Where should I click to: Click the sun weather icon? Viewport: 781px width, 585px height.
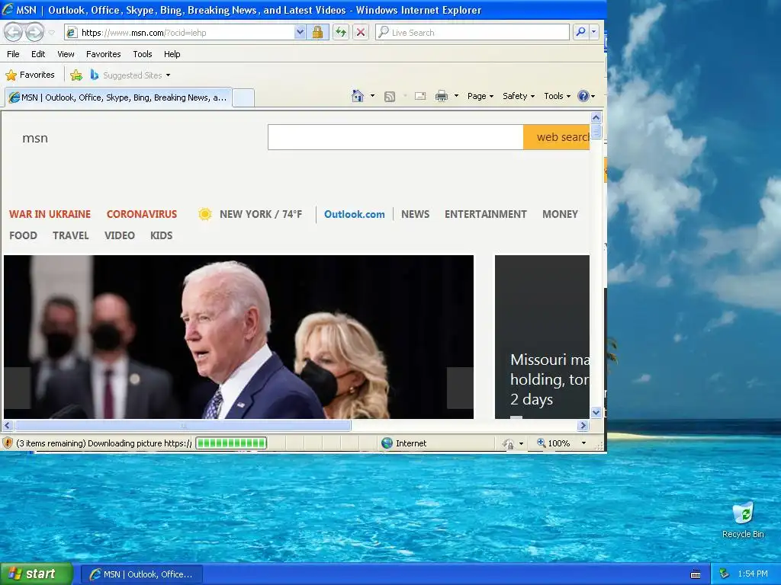pyautogui.click(x=204, y=214)
